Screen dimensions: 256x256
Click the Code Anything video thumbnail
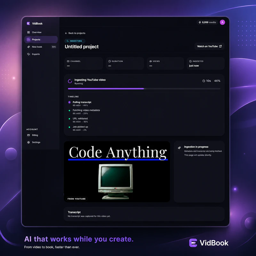coord(117,172)
